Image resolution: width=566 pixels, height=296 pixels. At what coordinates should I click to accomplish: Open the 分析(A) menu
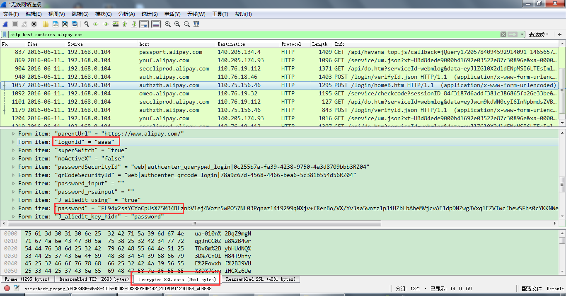(x=126, y=14)
